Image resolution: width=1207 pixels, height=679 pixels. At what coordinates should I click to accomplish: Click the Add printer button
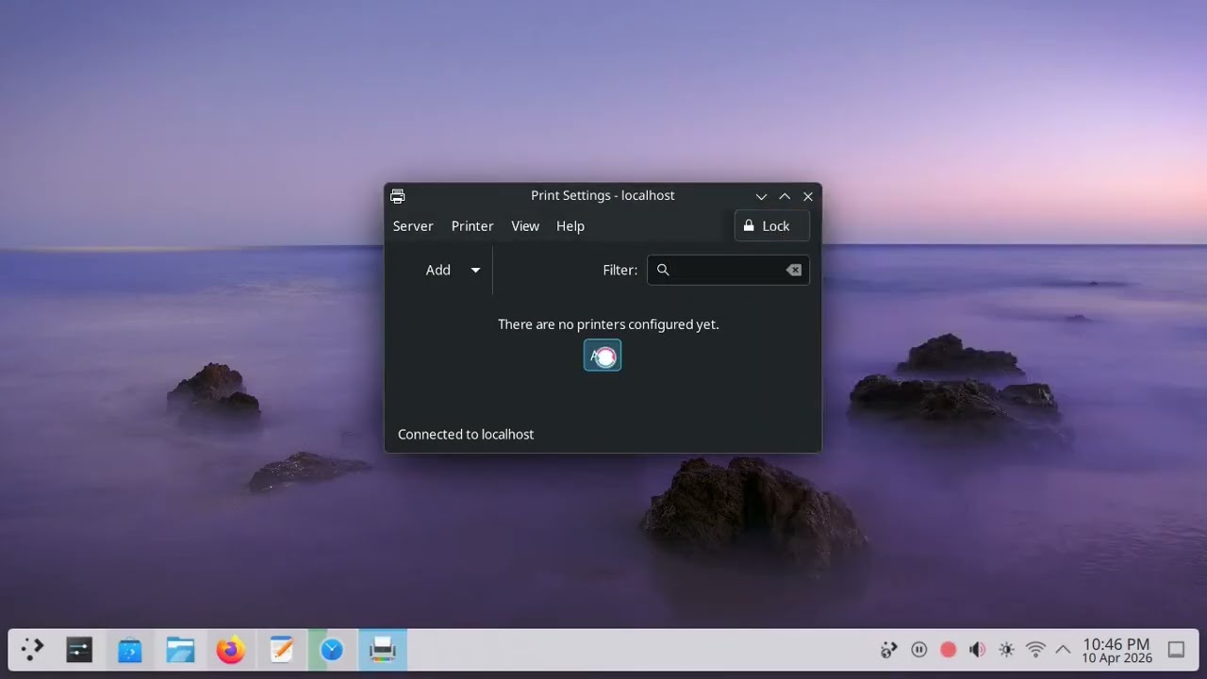click(x=438, y=270)
